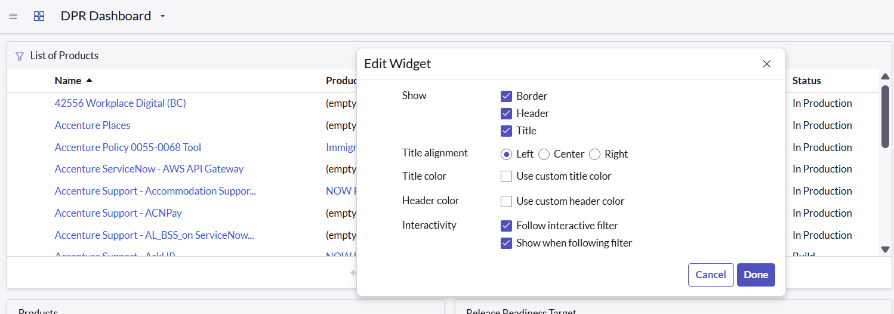Screen dimensions: 894x314
Task: Open Accenture Policy 0055-0068 Tool link
Action: tap(128, 147)
